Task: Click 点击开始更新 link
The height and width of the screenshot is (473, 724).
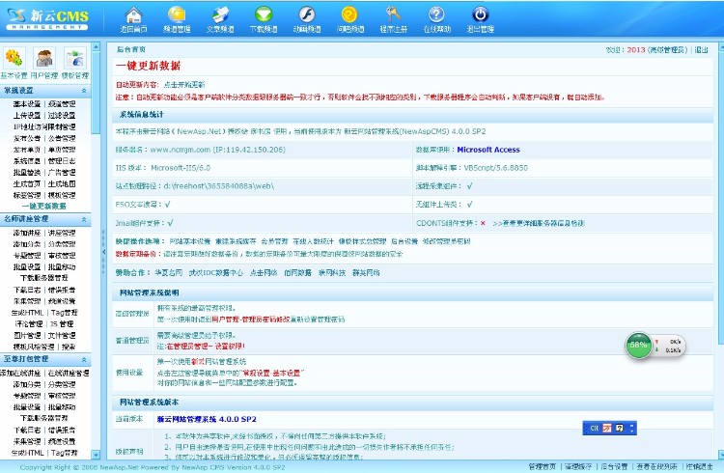Action: [183, 85]
